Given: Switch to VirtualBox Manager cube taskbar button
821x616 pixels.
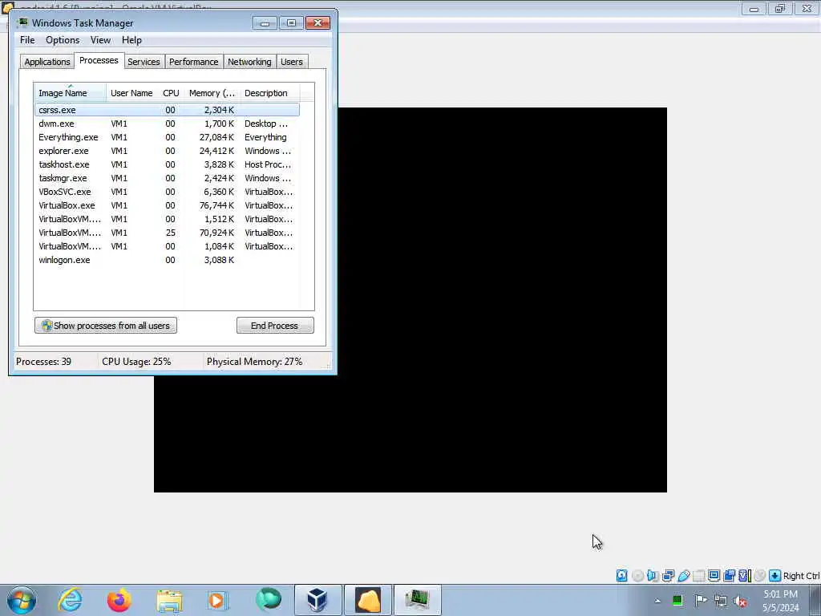Looking at the screenshot, I should tap(317, 600).
